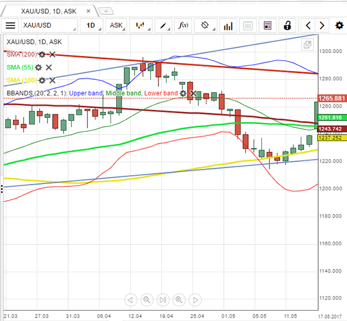Open BBANDS indicator settings gear
The image size is (347, 321).
[183, 94]
